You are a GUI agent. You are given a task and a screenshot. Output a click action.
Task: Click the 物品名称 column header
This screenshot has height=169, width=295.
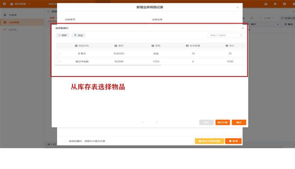click(82, 46)
